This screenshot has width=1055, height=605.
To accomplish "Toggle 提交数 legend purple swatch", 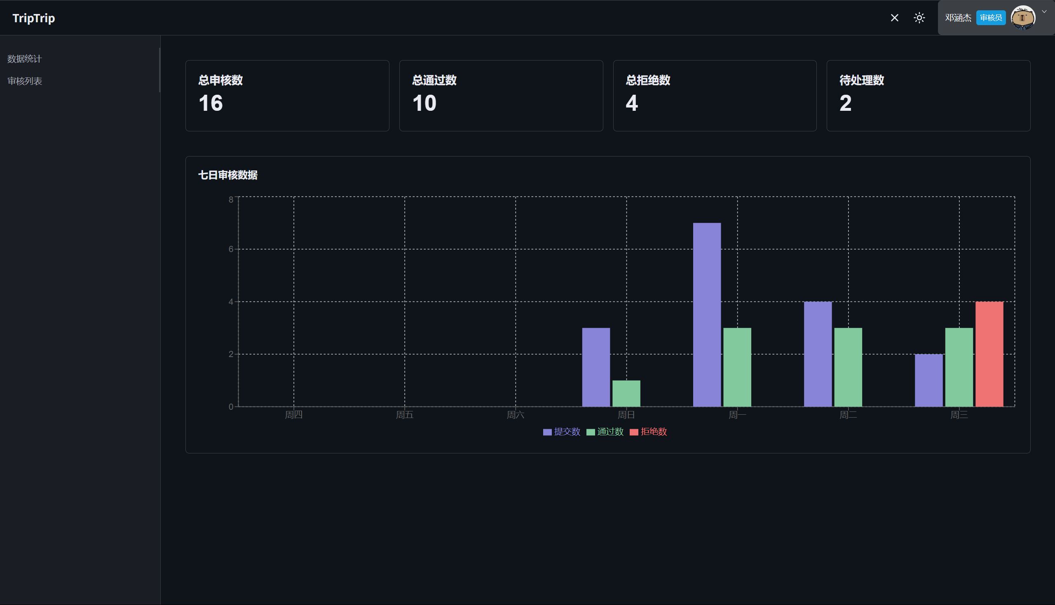I will (547, 432).
